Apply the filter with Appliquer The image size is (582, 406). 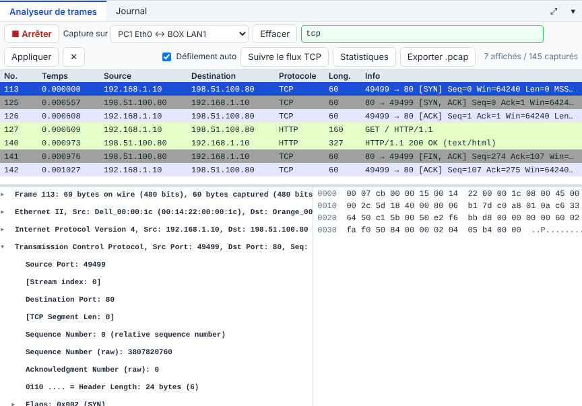tap(31, 57)
